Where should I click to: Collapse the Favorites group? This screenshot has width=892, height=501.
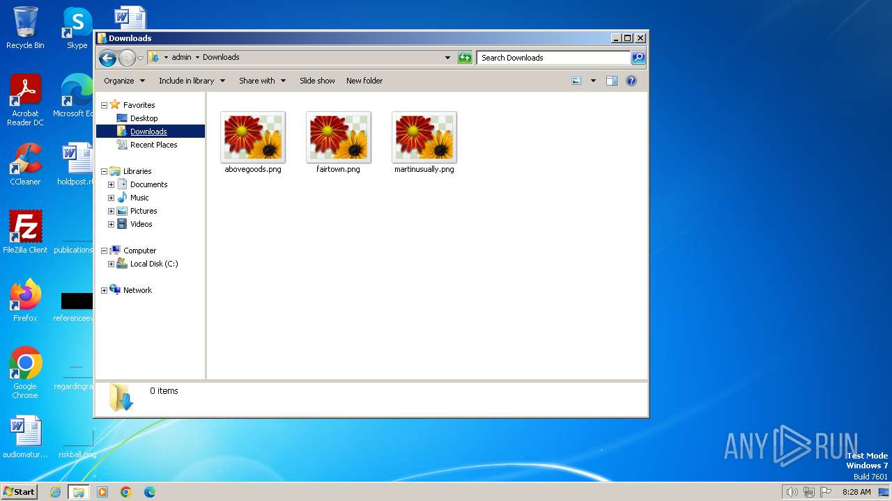tap(104, 105)
